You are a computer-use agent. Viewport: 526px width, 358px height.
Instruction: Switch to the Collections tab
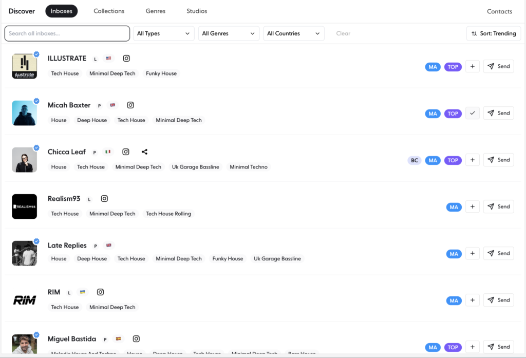(x=109, y=11)
